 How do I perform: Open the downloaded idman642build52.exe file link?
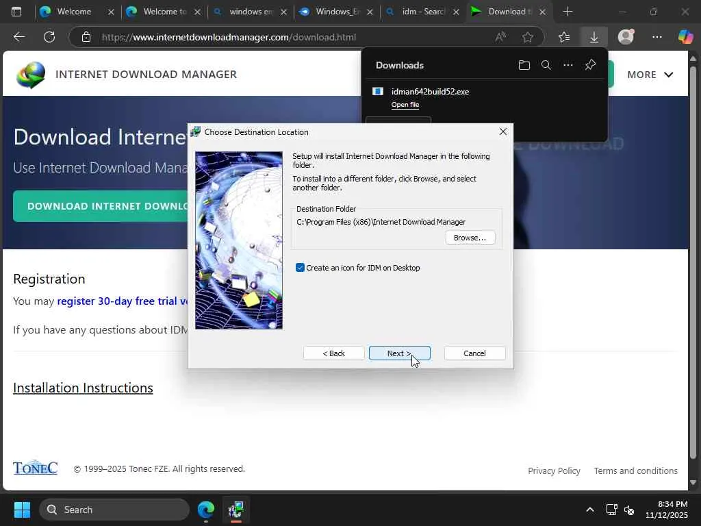coord(405,105)
